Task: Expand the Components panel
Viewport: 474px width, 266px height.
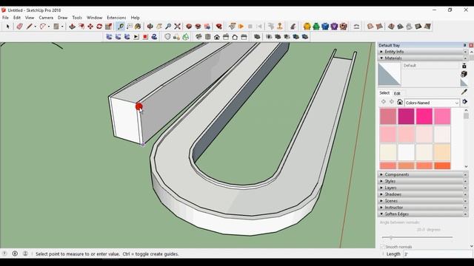Action: (x=423, y=174)
